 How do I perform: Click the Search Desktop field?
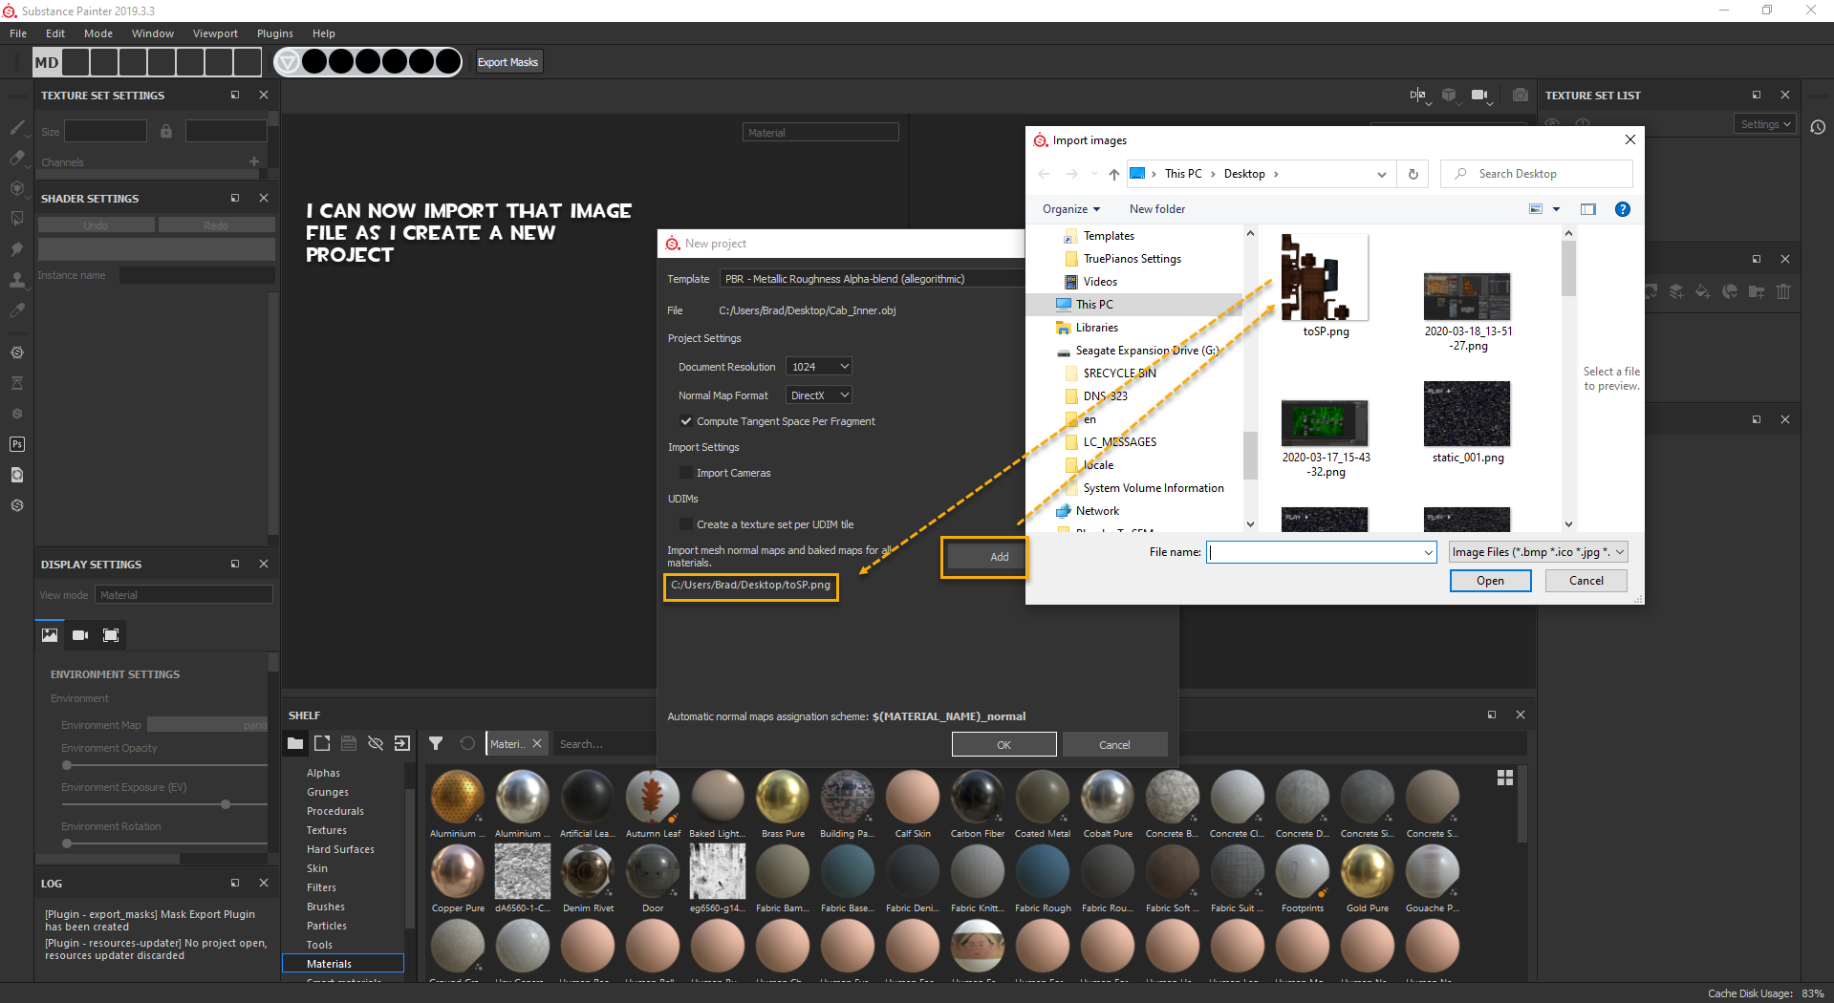[1537, 174]
